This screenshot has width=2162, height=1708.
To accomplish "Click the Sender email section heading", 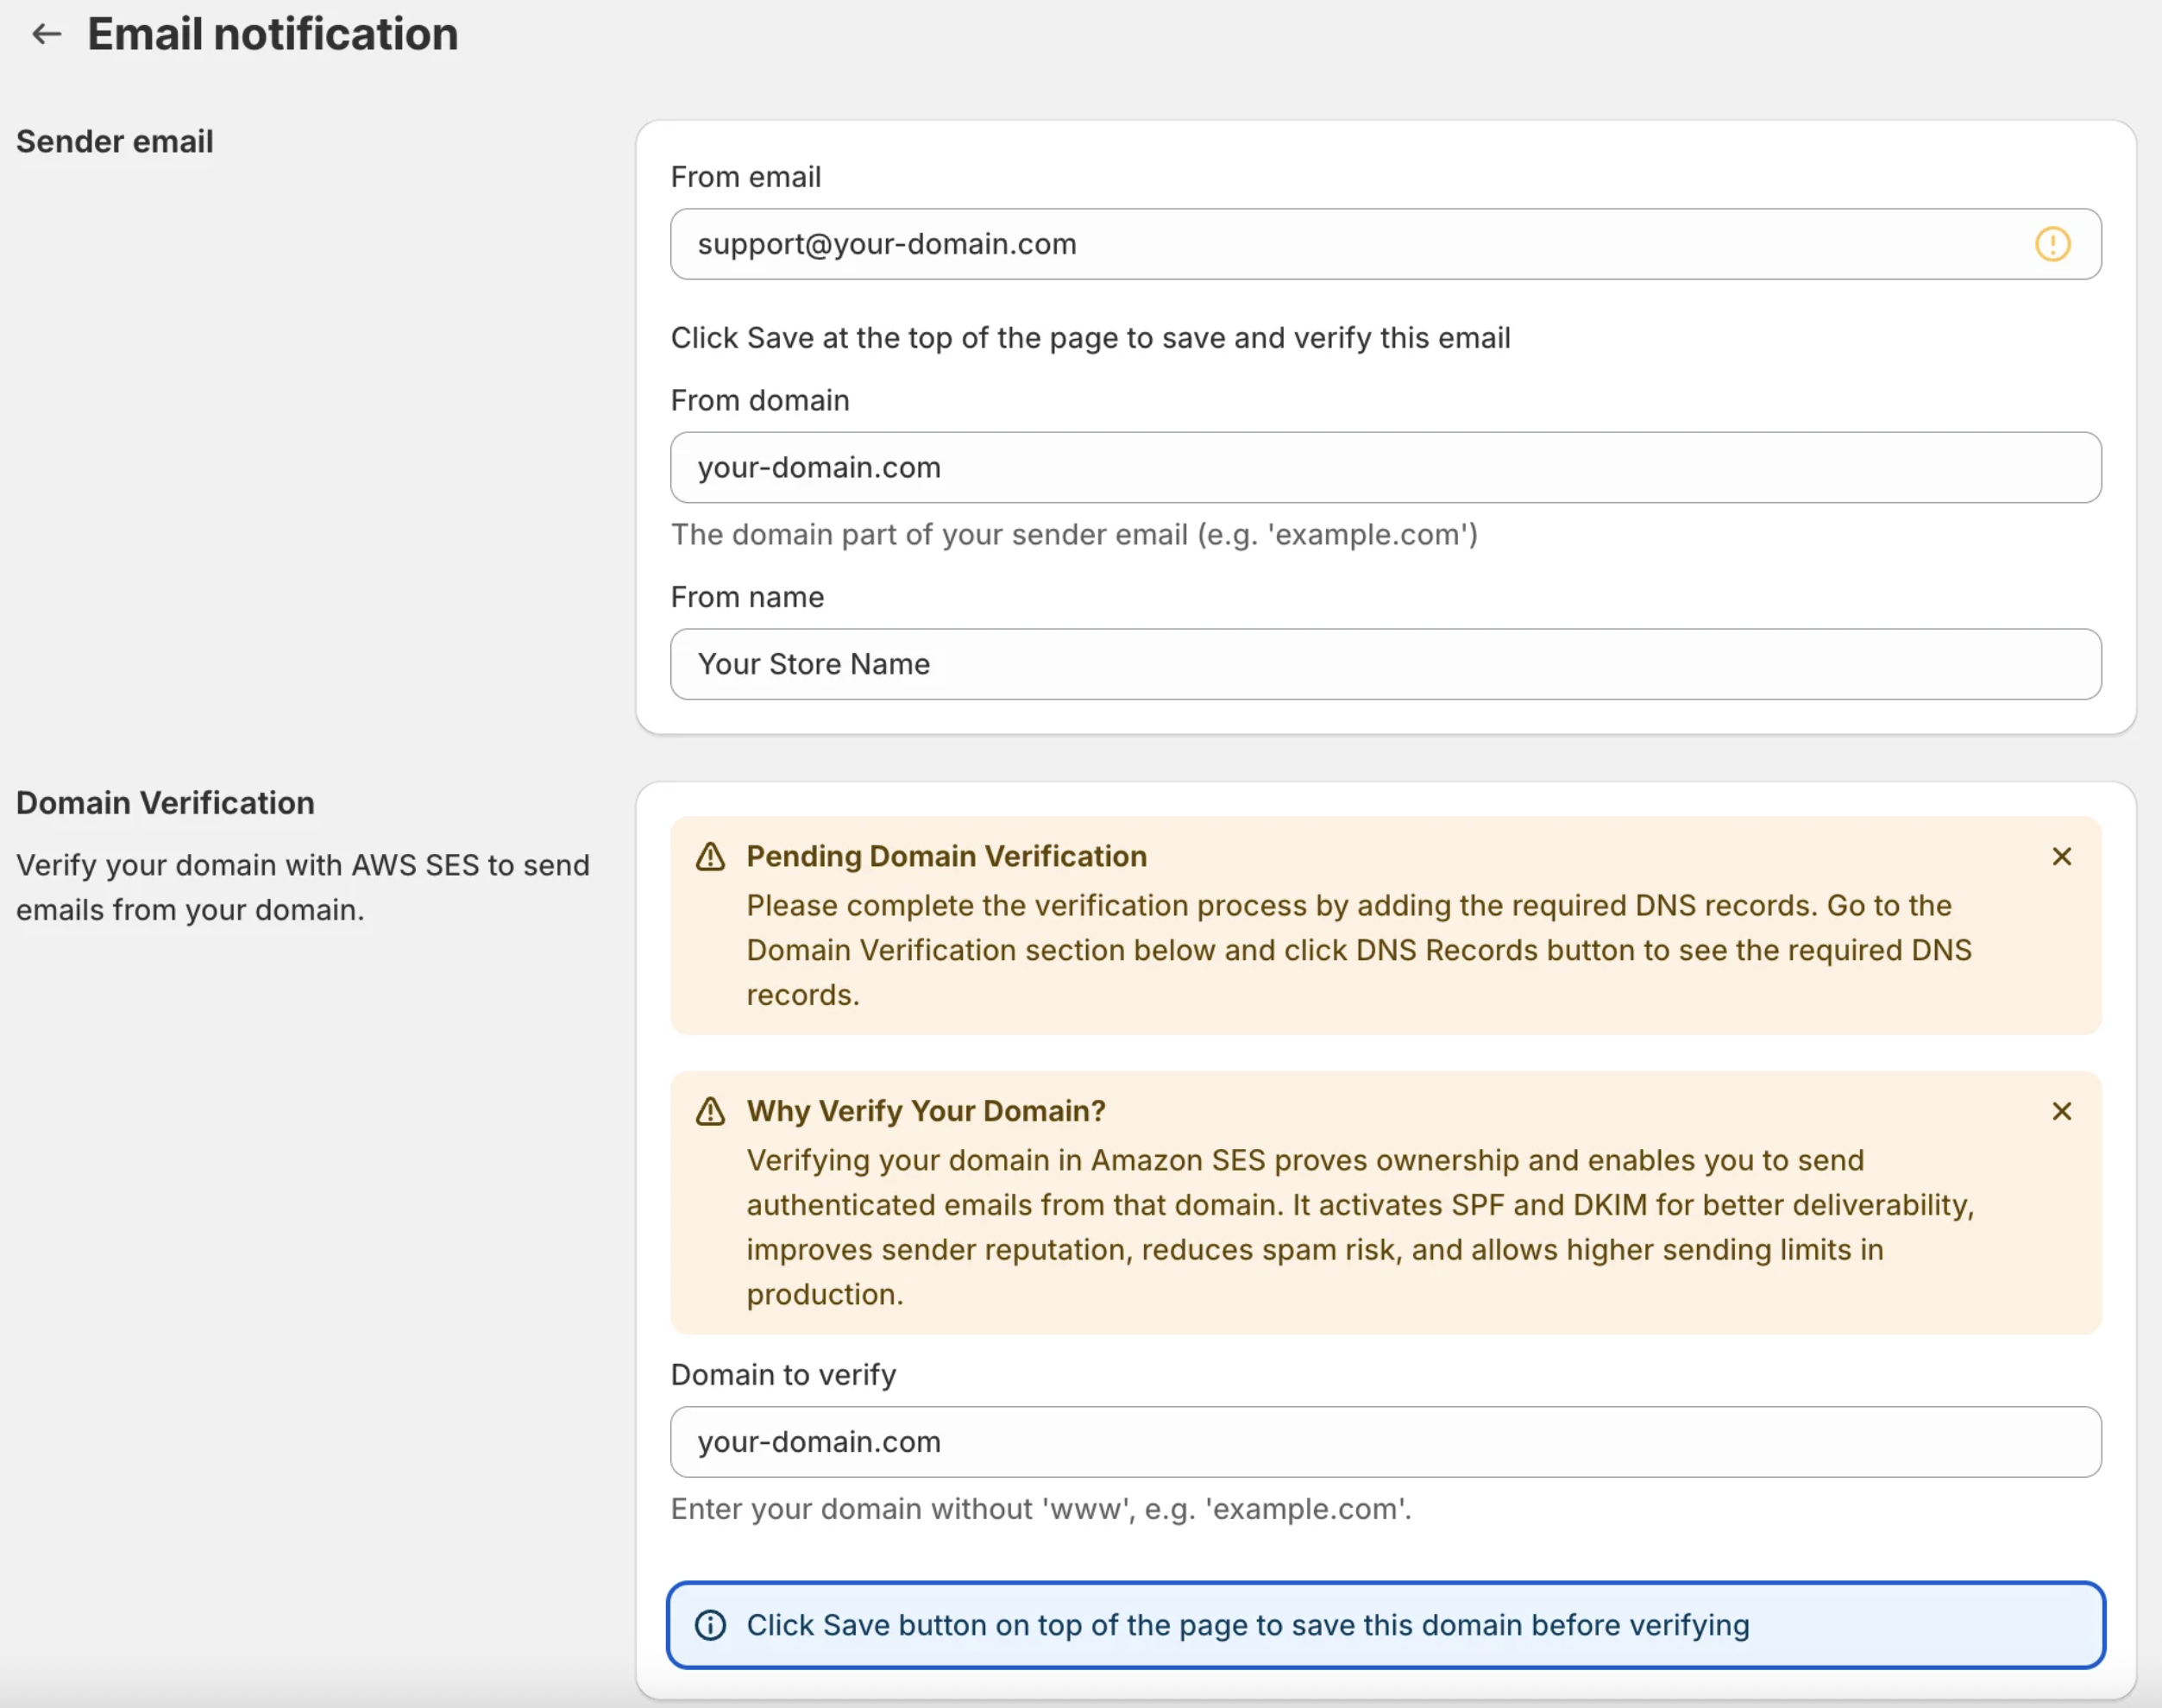I will point(115,142).
